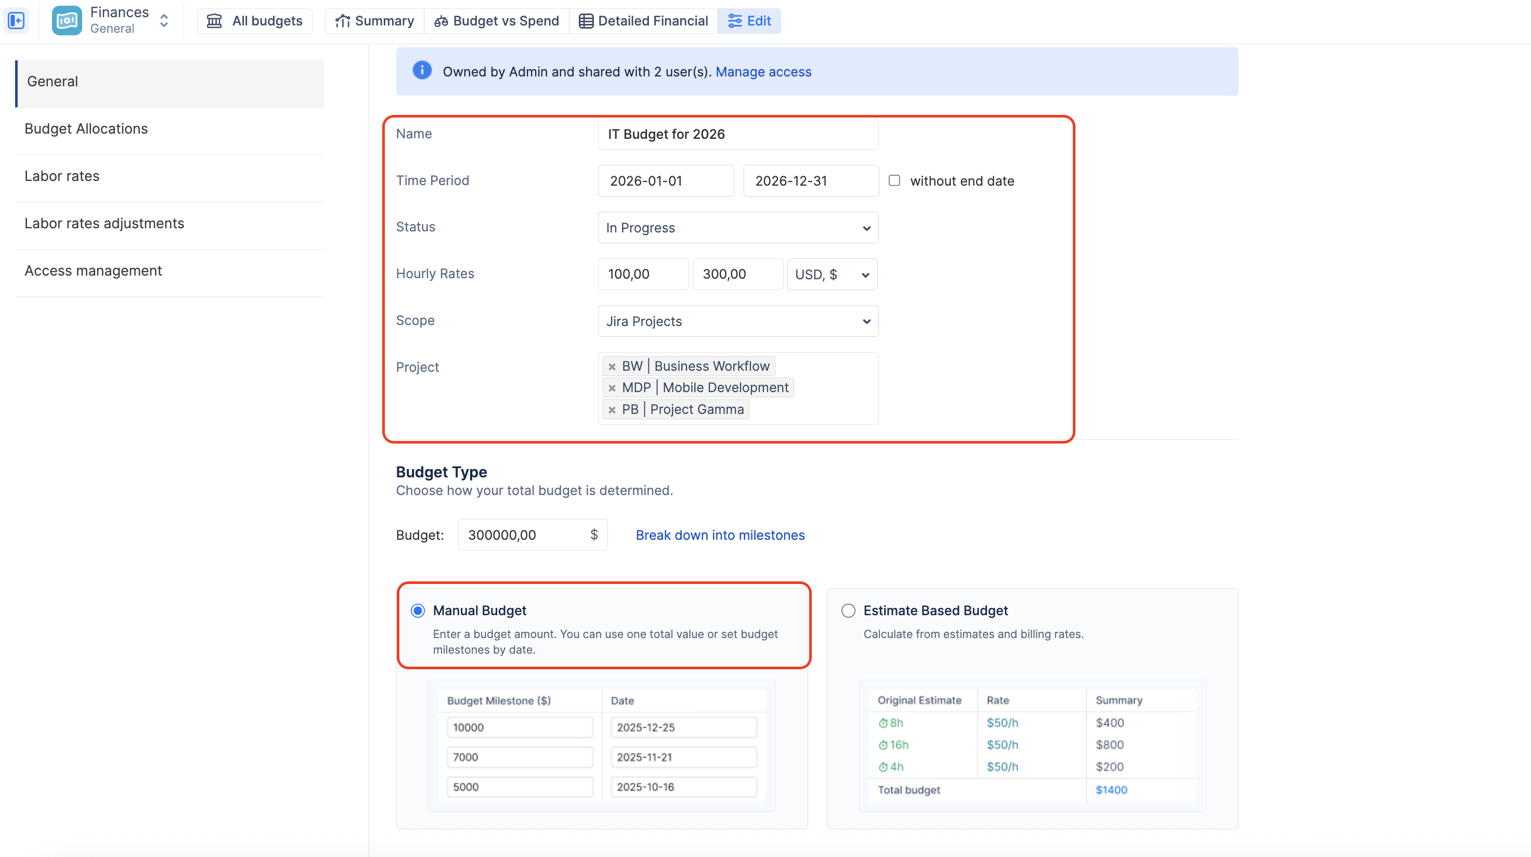Image resolution: width=1531 pixels, height=857 pixels.
Task: Enable the without end date checkbox
Action: click(x=894, y=180)
